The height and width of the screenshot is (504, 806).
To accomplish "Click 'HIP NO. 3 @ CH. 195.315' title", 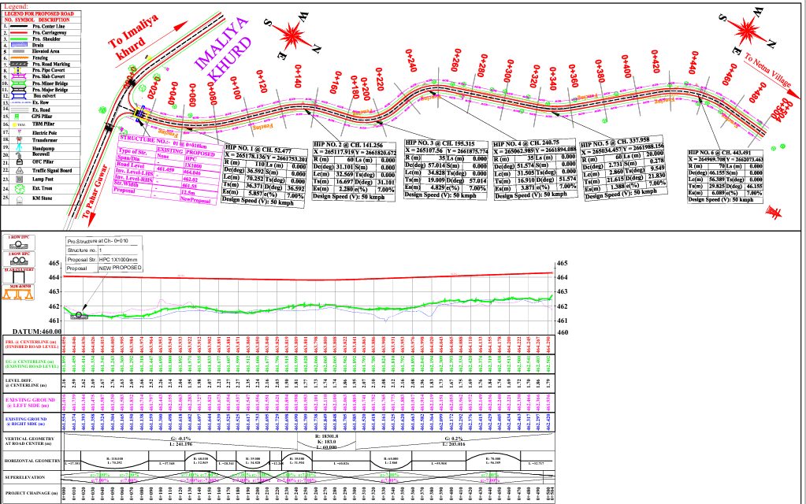I will click(x=440, y=143).
